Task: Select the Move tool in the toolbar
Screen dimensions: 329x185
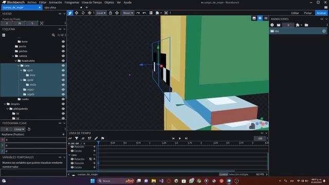Action: [x=77, y=13]
